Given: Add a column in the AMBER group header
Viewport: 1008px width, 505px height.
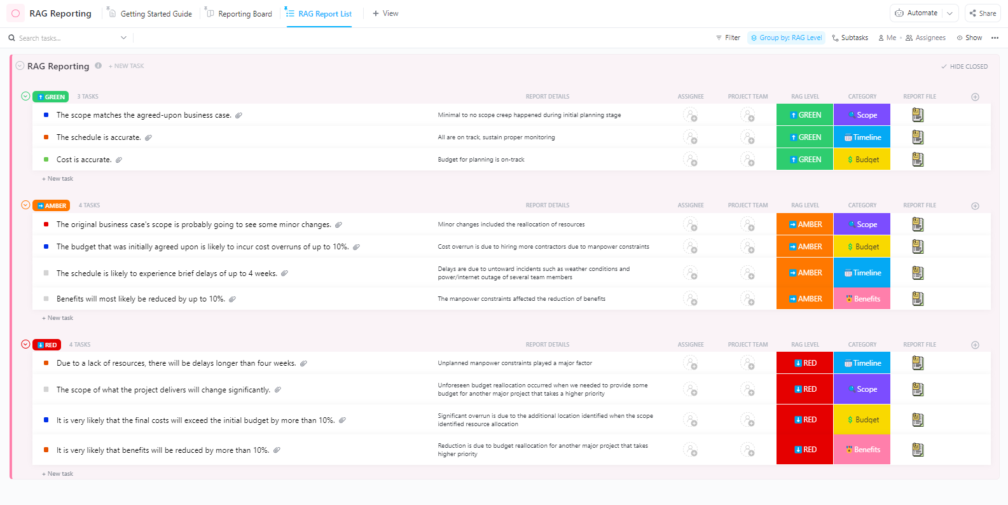Looking at the screenshot, I should coord(975,205).
